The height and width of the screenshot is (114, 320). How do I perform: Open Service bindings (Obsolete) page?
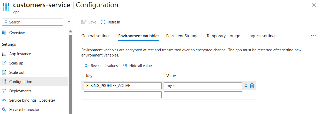tap(32, 100)
